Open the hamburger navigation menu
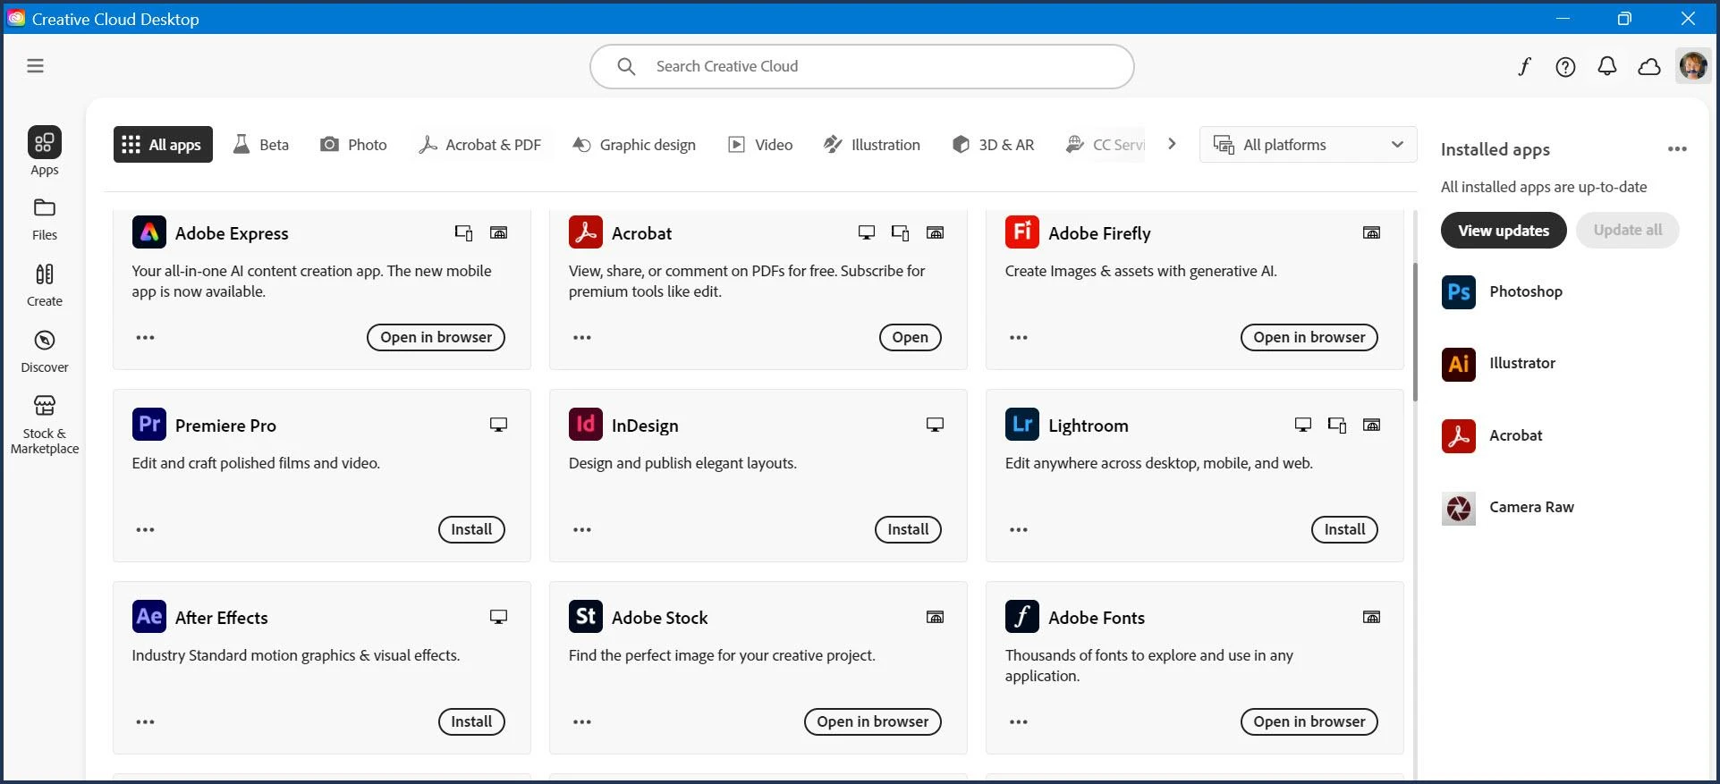The image size is (1720, 784). [x=35, y=66]
